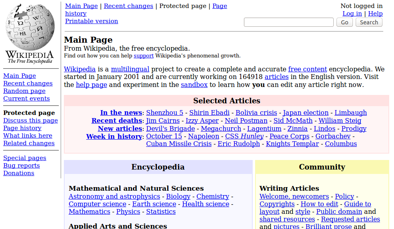Open the Log in link
The image size is (394, 229).
coord(352,14)
